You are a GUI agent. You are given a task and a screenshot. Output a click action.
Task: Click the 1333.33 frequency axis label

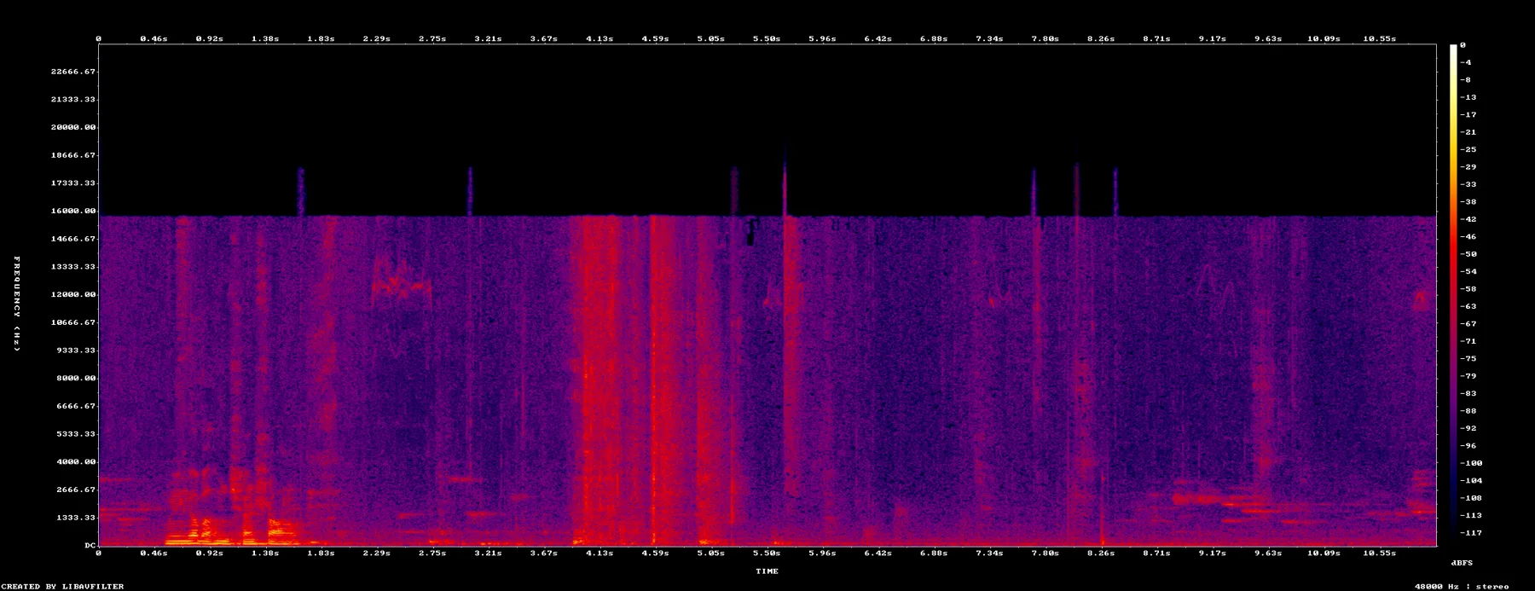[76, 518]
